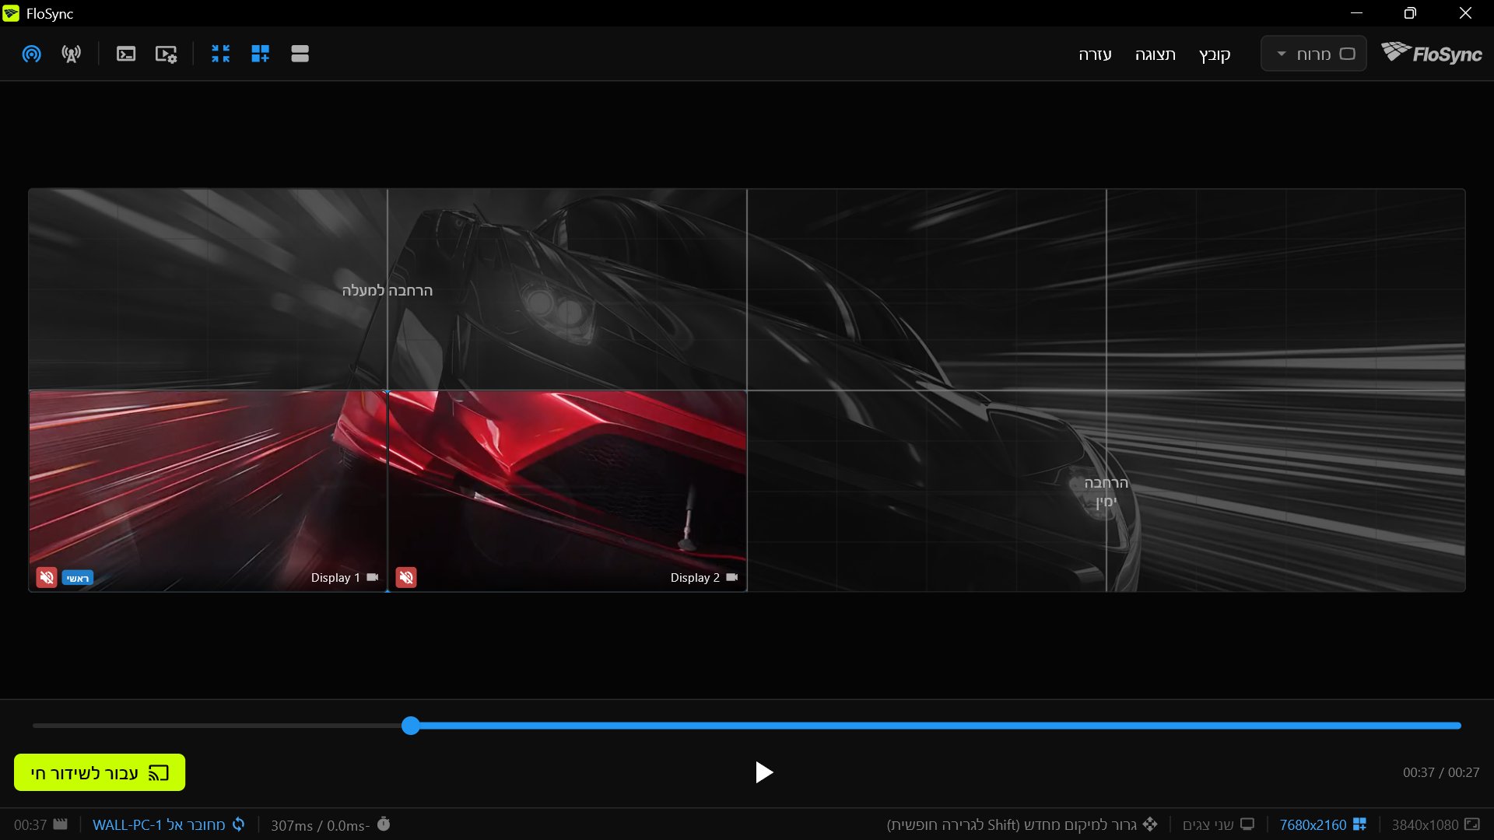Click the broadcast signal icon in toolbar
The image size is (1494, 840).
tap(31, 54)
